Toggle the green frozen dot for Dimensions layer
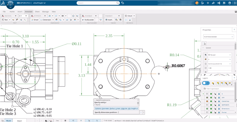Image resolution: width=237 pixels, height=122 pixels. pos(211,109)
